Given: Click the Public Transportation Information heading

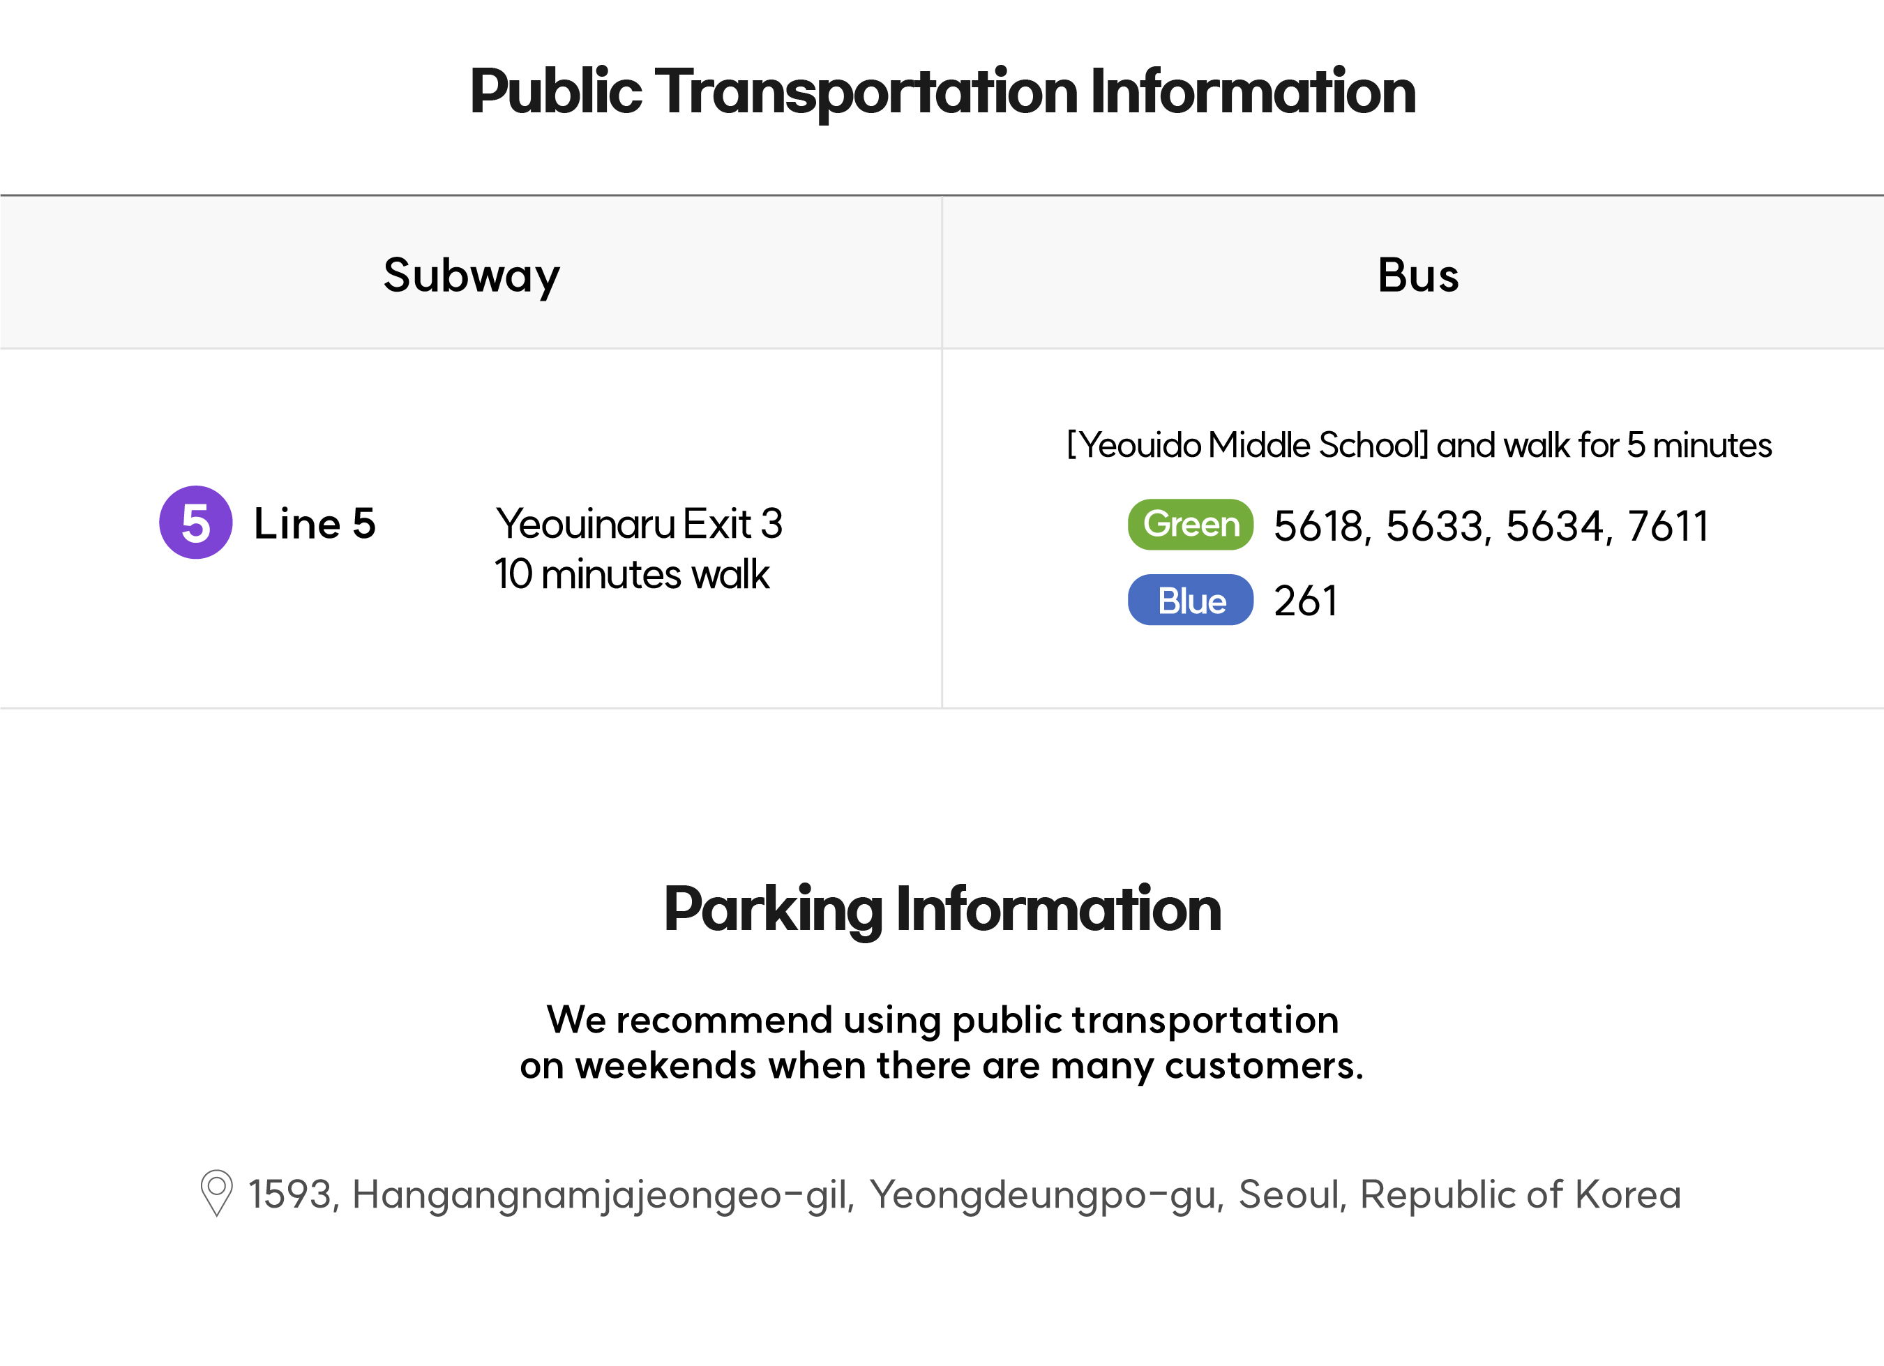Looking at the screenshot, I should (x=942, y=91).
